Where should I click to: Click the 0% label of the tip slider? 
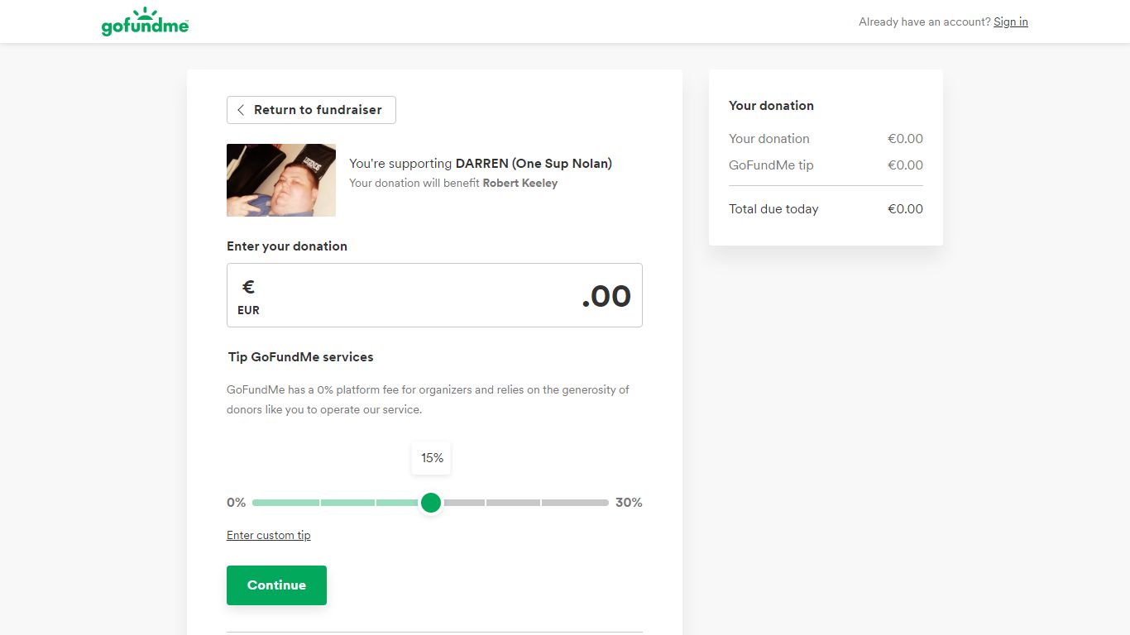(x=237, y=503)
